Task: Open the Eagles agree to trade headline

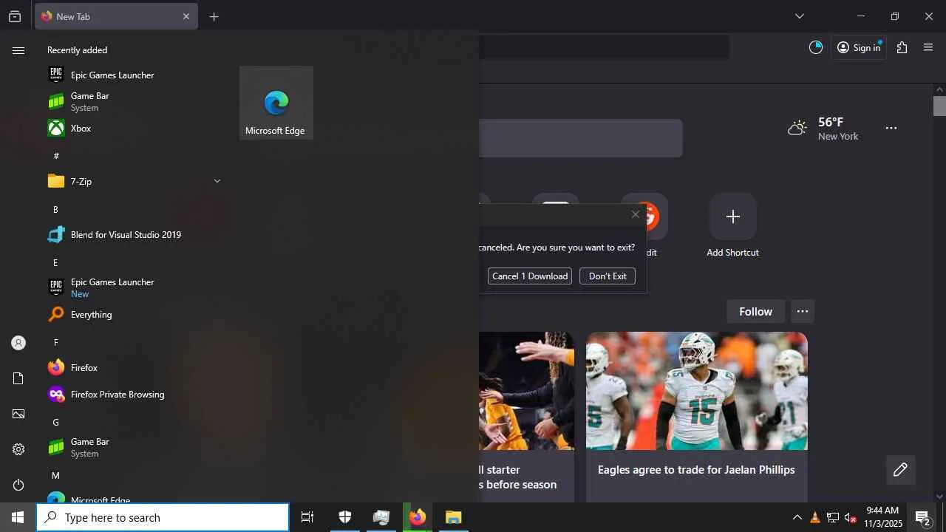Action: tap(696, 469)
